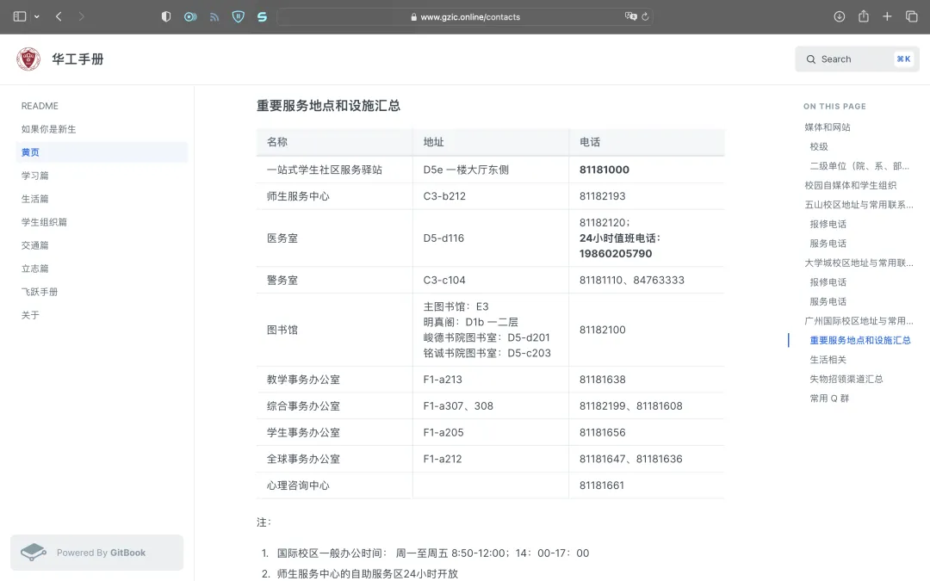Click the Search box in header
The width and height of the screenshot is (930, 581).
tap(856, 59)
